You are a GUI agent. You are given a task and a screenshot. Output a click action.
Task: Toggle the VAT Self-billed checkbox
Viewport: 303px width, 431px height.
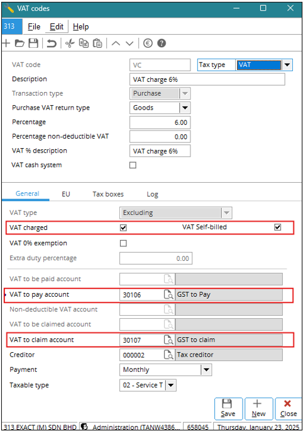click(277, 227)
